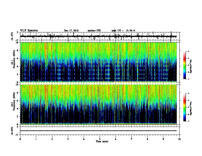
Task: Click the ch.3(V) flat line plot
Action: coord(100,131)
